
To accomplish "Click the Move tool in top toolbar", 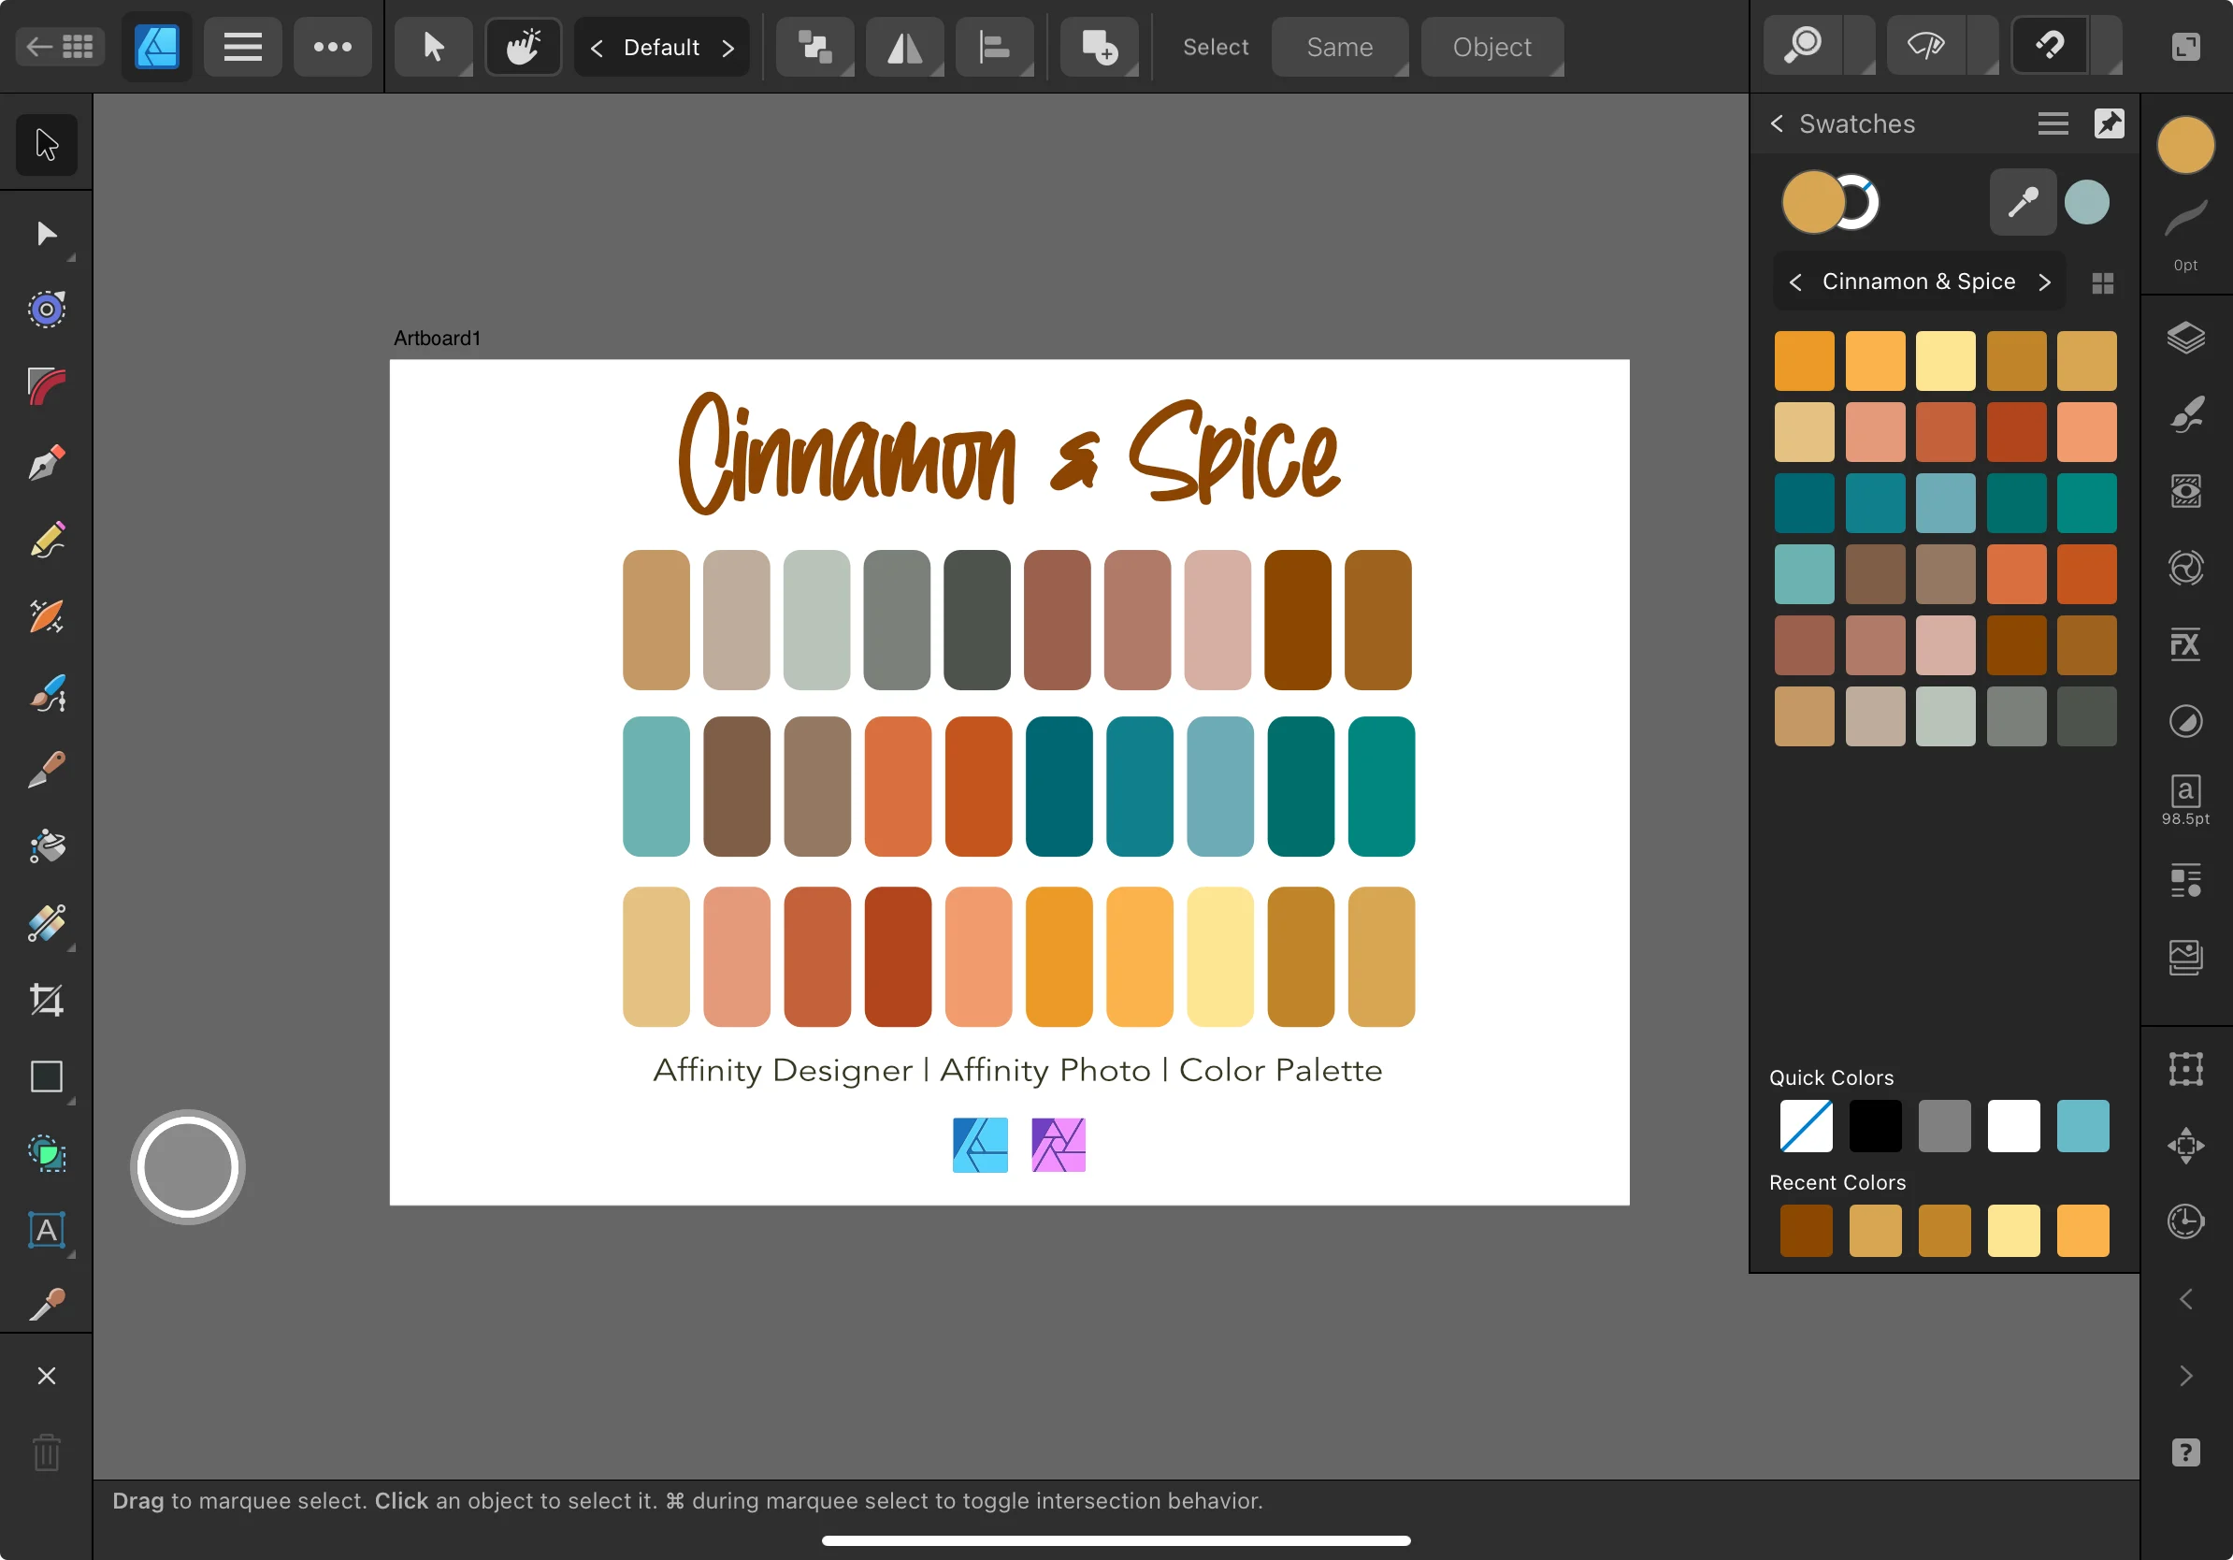I will (x=434, y=47).
